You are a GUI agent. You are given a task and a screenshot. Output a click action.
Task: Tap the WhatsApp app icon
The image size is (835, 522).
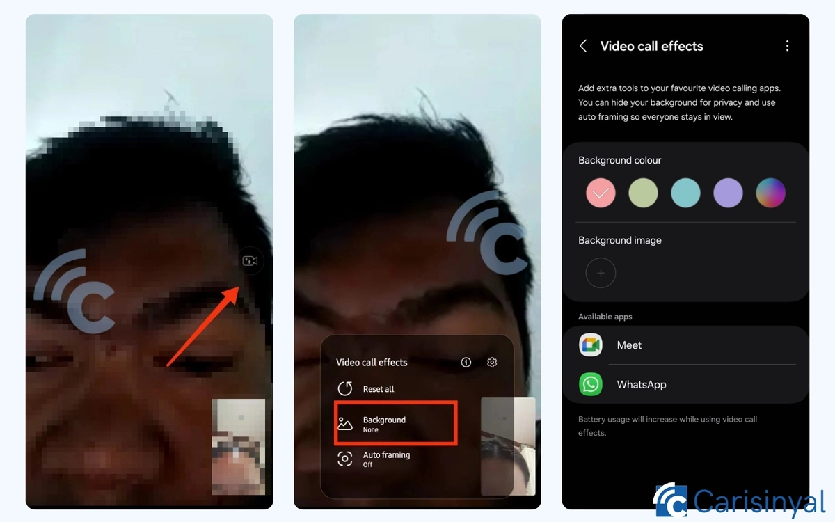point(591,384)
